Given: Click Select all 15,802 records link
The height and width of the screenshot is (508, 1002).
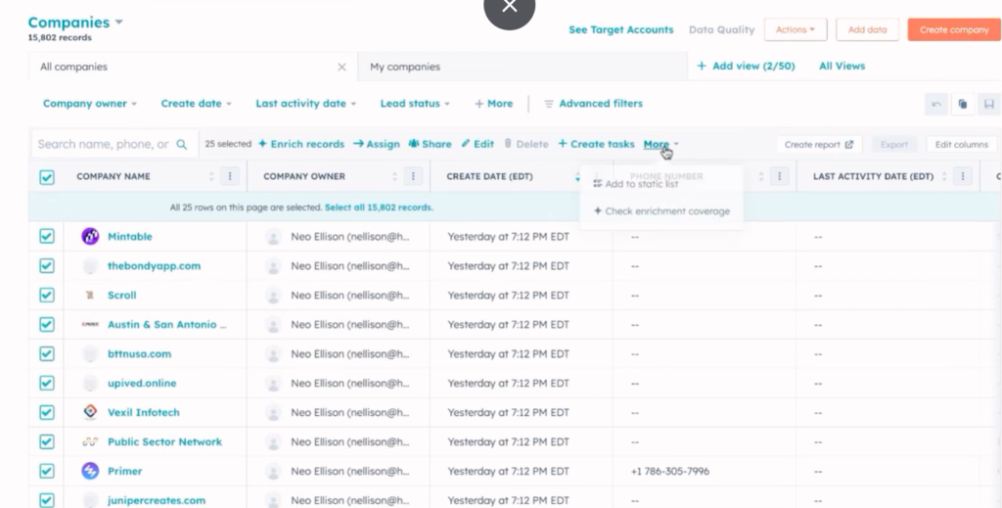Looking at the screenshot, I should (378, 208).
